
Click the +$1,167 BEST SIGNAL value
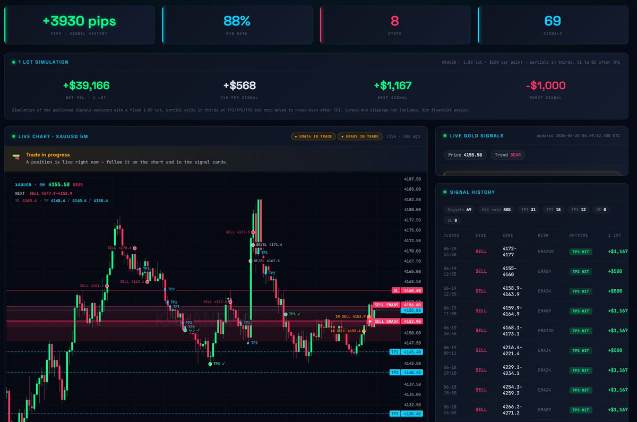(392, 85)
